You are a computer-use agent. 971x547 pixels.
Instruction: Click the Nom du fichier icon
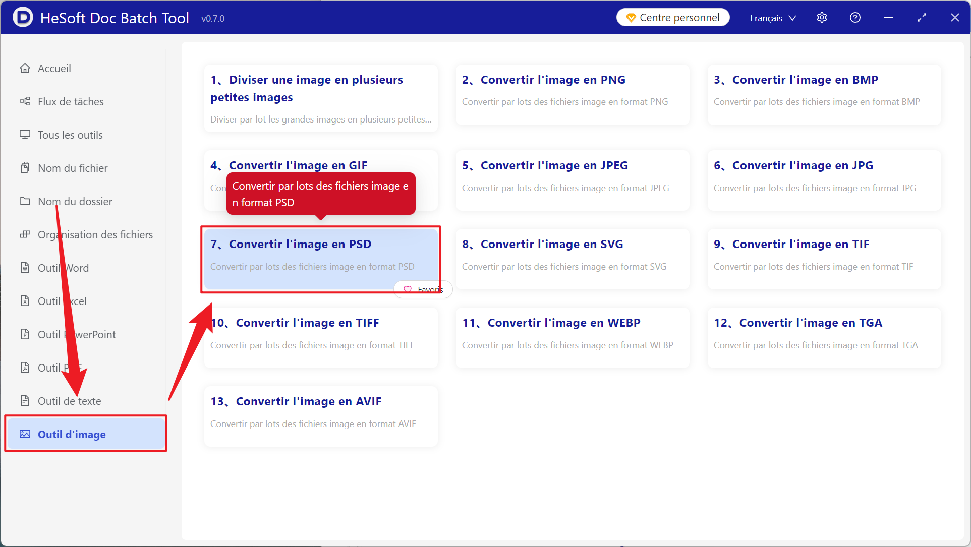pos(25,168)
